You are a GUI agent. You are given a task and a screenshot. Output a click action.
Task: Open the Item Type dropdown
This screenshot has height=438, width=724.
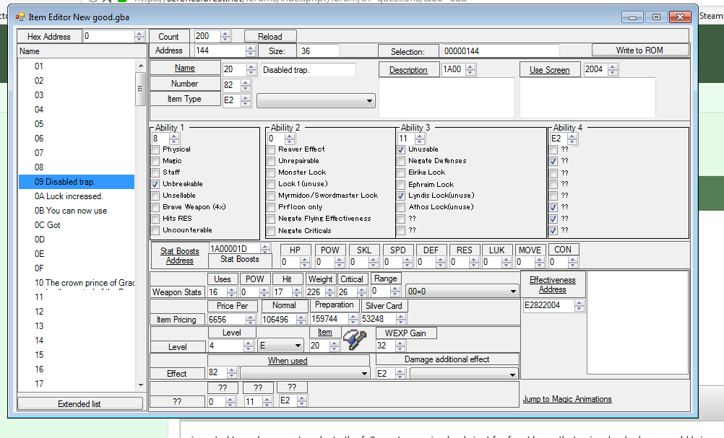pyautogui.click(x=316, y=101)
